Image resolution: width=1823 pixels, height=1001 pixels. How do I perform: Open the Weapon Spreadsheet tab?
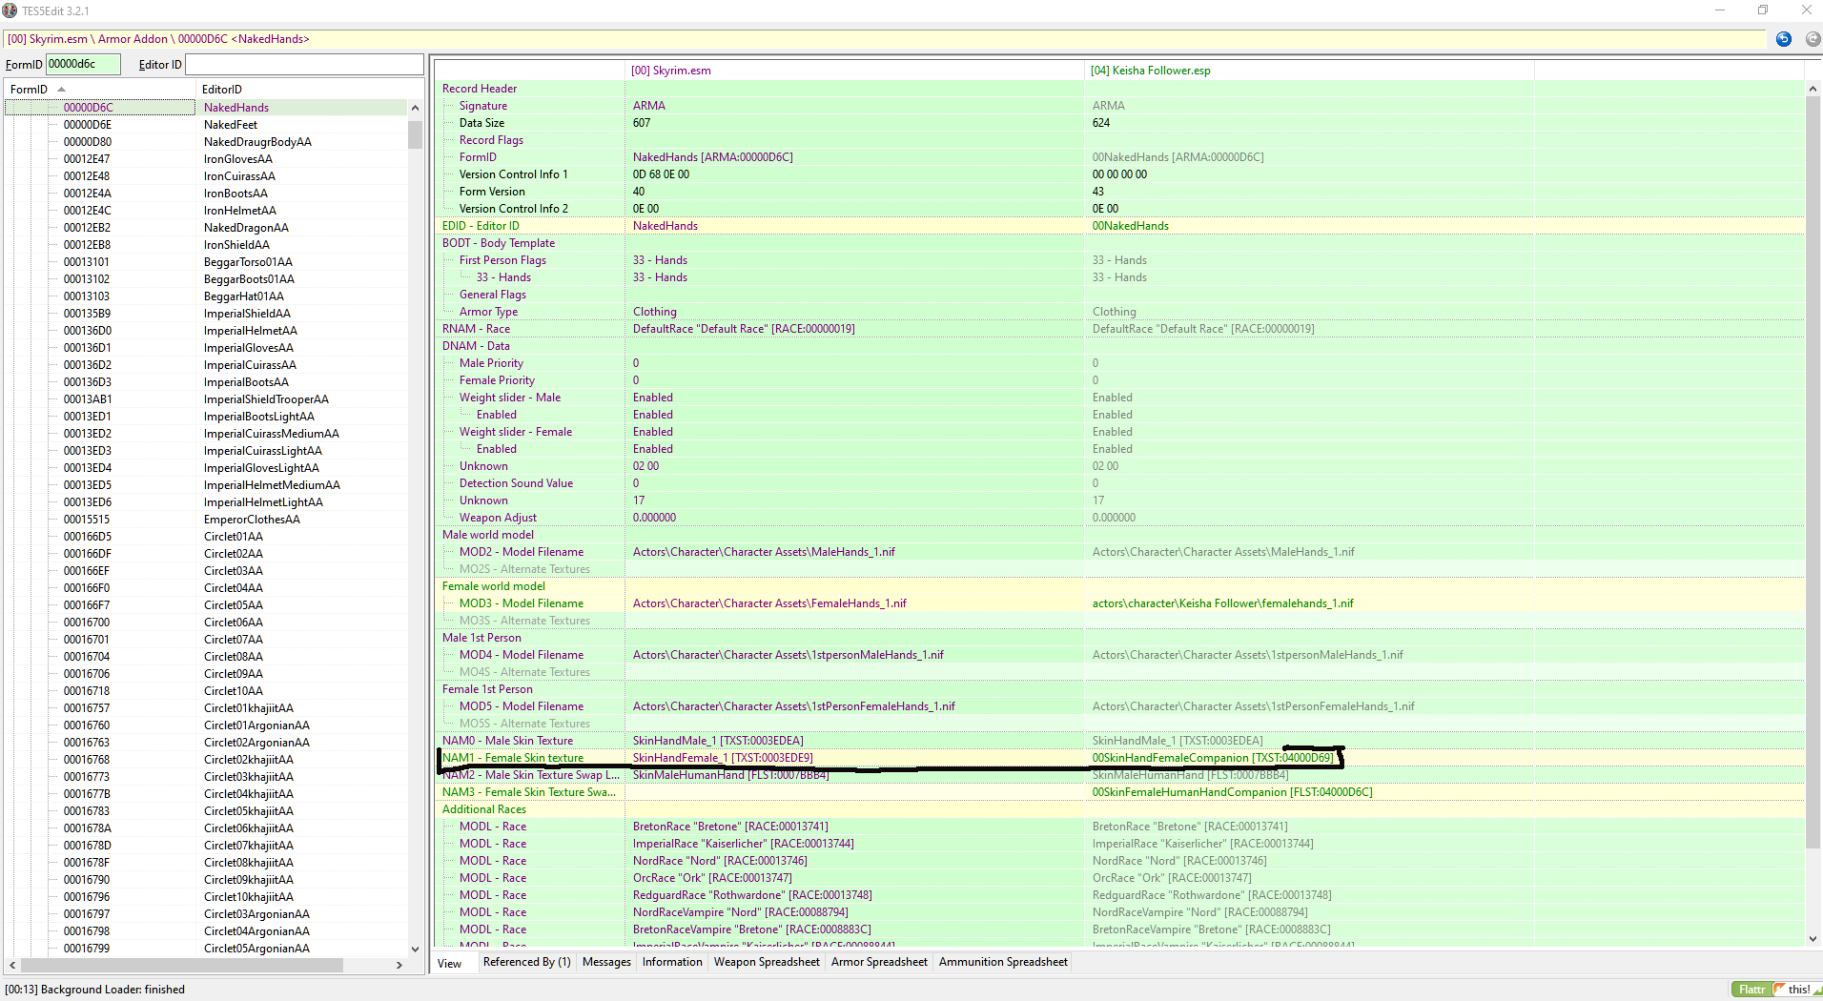(x=767, y=962)
